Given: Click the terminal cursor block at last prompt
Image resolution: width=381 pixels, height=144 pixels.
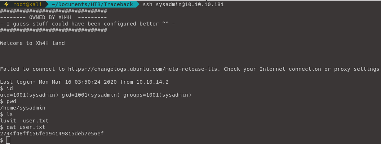Looking at the screenshot, I should click(8, 140).
